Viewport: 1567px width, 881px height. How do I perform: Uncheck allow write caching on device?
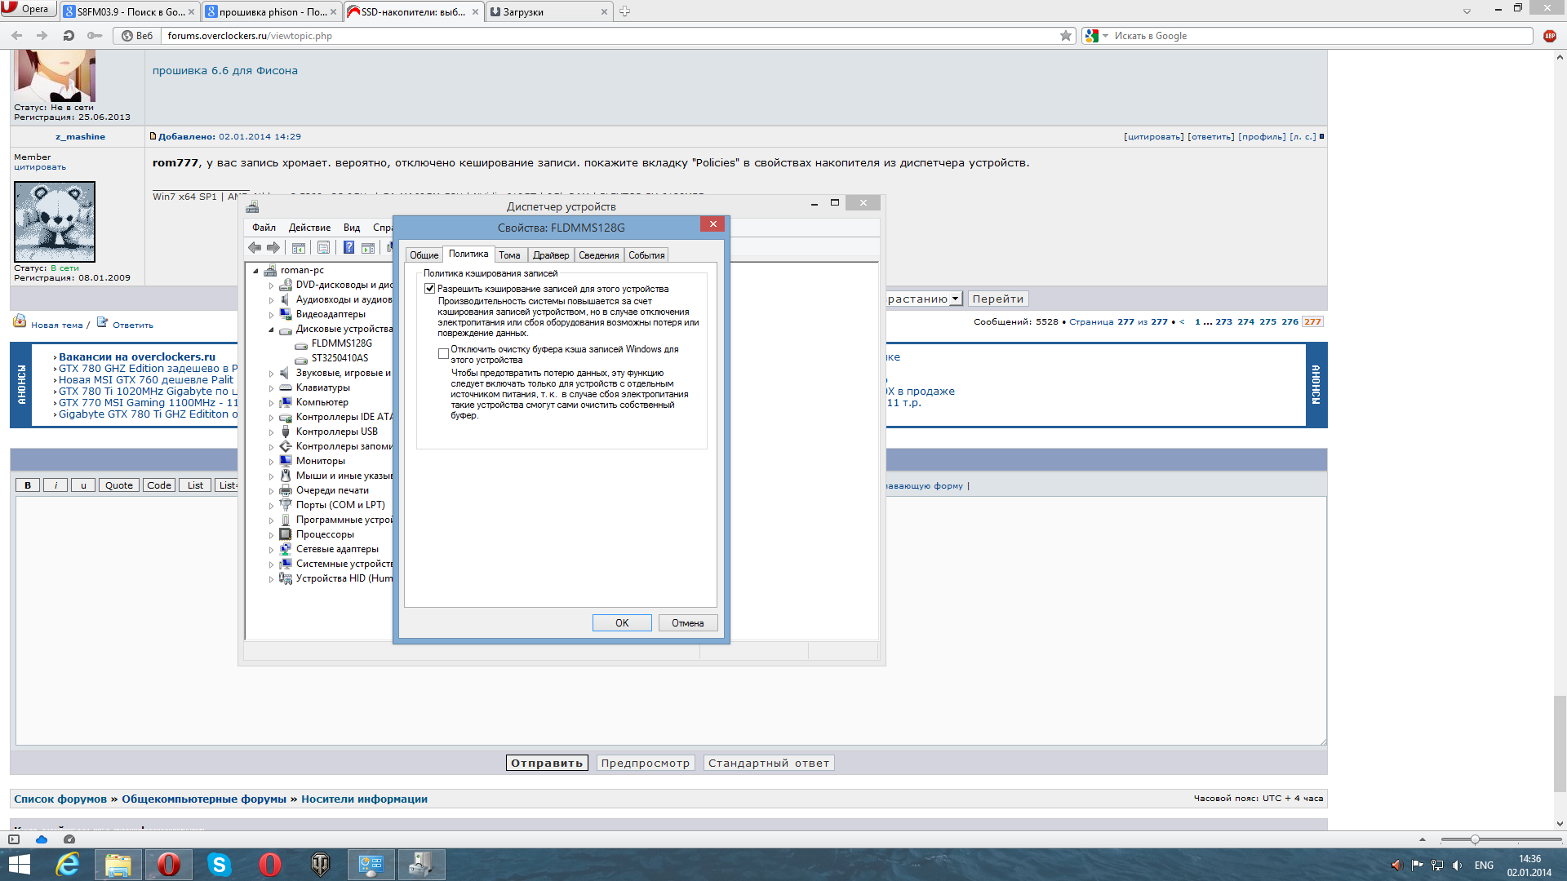click(x=430, y=289)
